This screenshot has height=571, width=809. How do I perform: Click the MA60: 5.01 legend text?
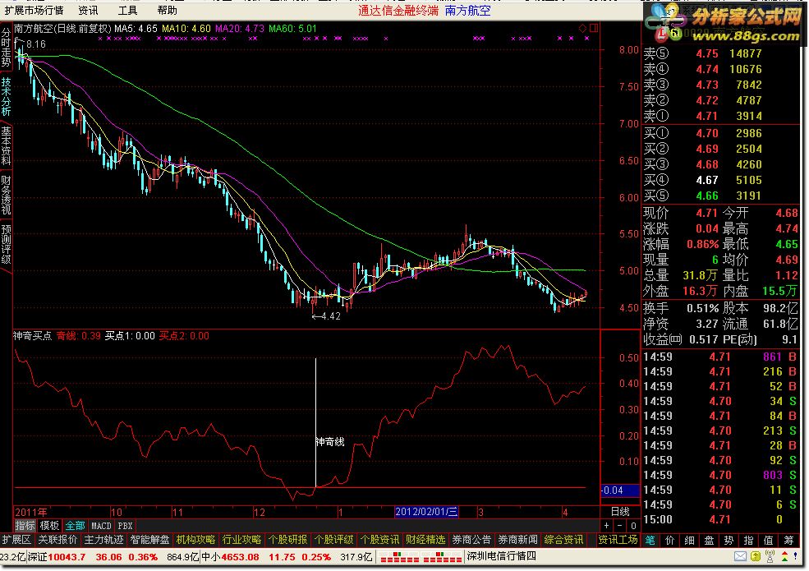(x=292, y=29)
